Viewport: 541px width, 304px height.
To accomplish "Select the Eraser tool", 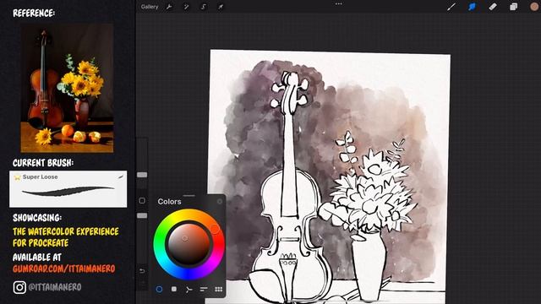I will point(493,7).
